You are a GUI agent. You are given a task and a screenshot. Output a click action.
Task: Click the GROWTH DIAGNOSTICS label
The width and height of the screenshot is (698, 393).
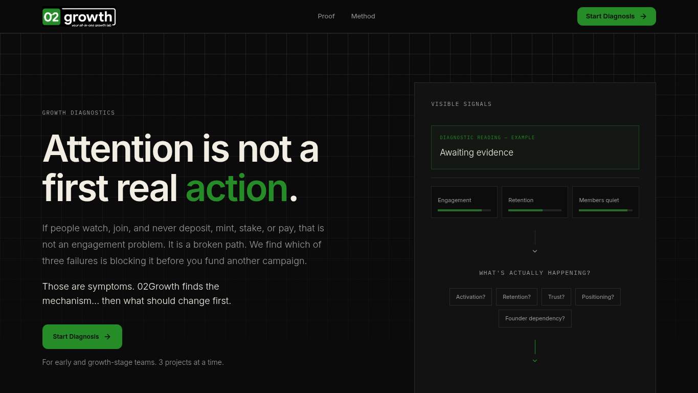coord(79,113)
